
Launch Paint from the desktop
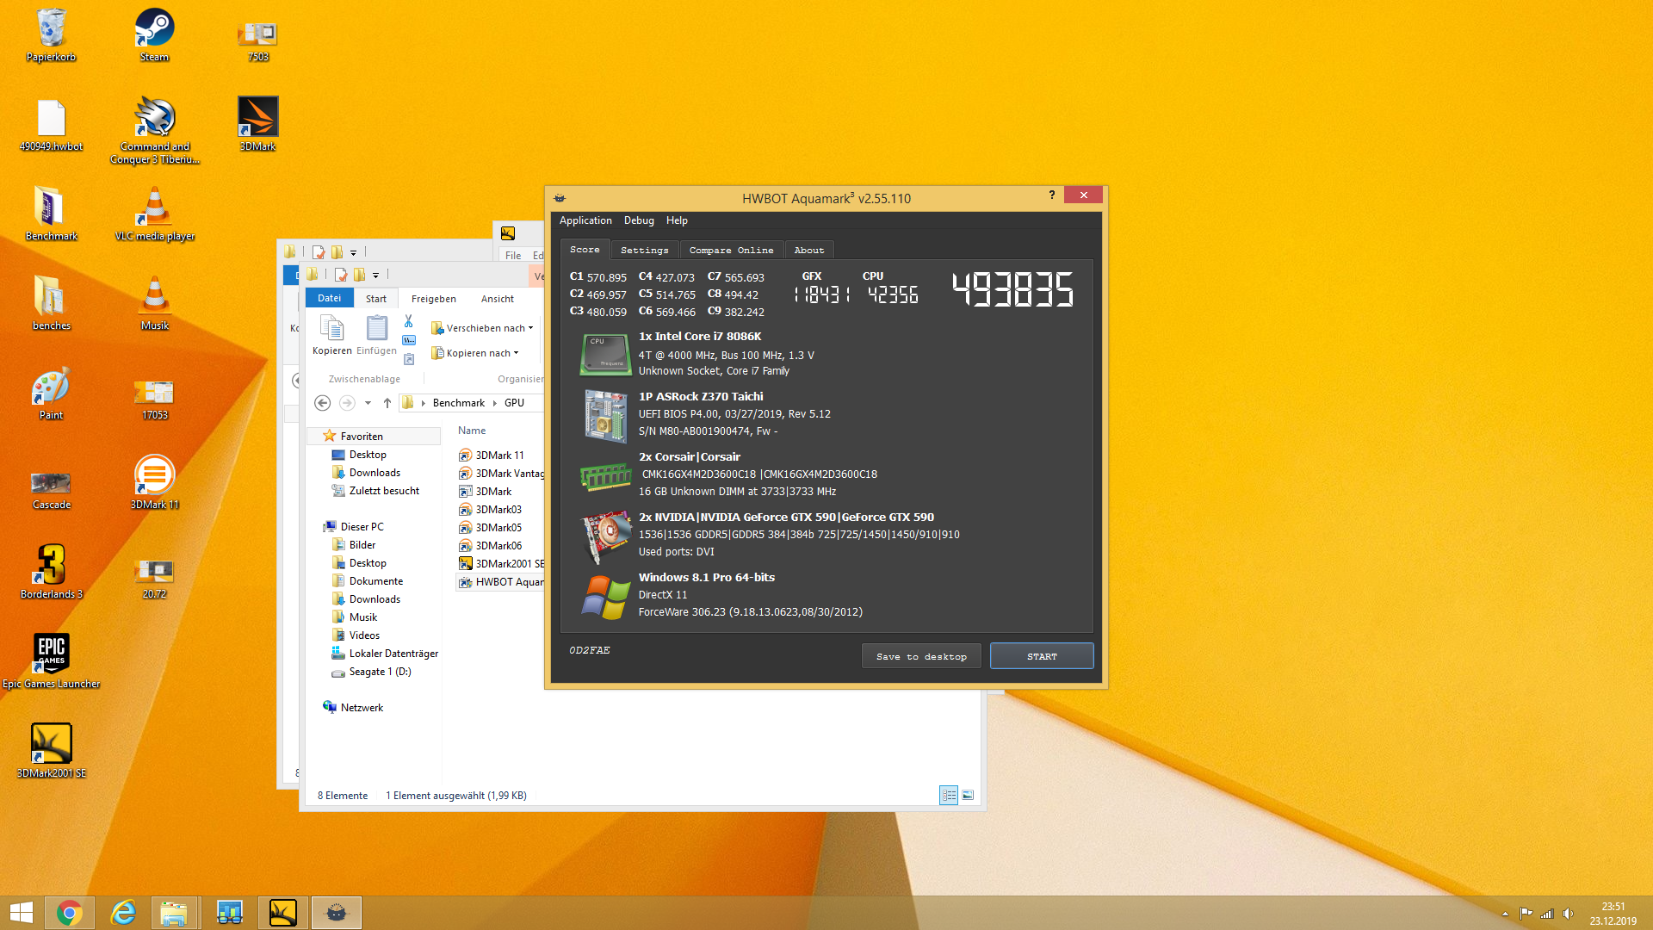click(x=51, y=394)
